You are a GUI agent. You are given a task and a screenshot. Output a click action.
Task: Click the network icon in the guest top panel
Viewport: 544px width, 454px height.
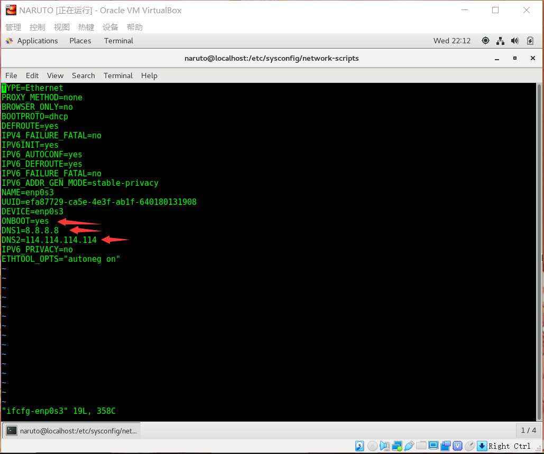[500, 41]
